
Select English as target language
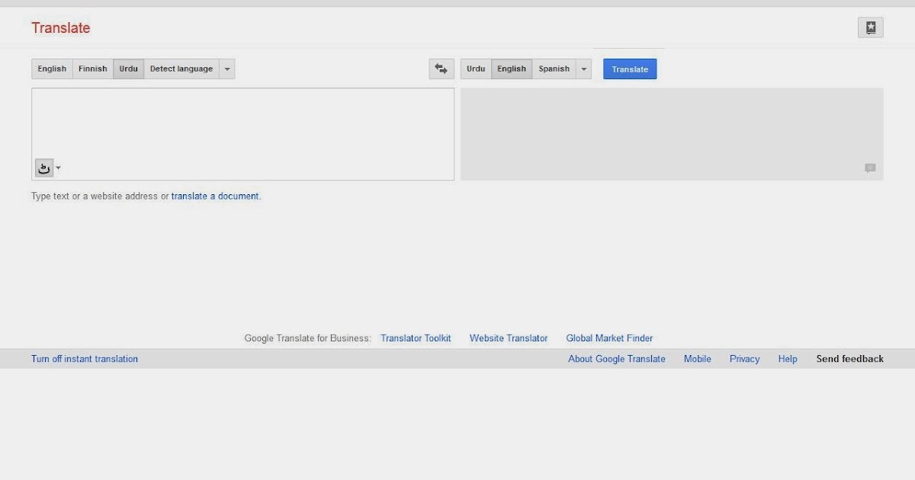pyautogui.click(x=512, y=69)
